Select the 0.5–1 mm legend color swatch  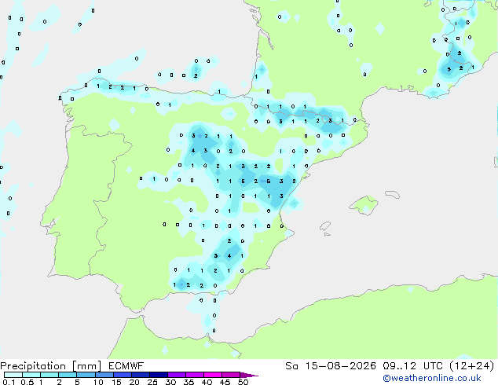click(x=31, y=375)
